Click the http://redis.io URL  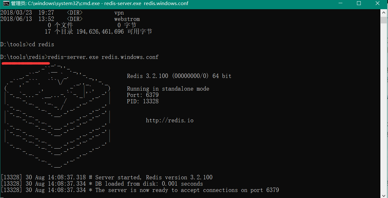[x=170, y=120]
